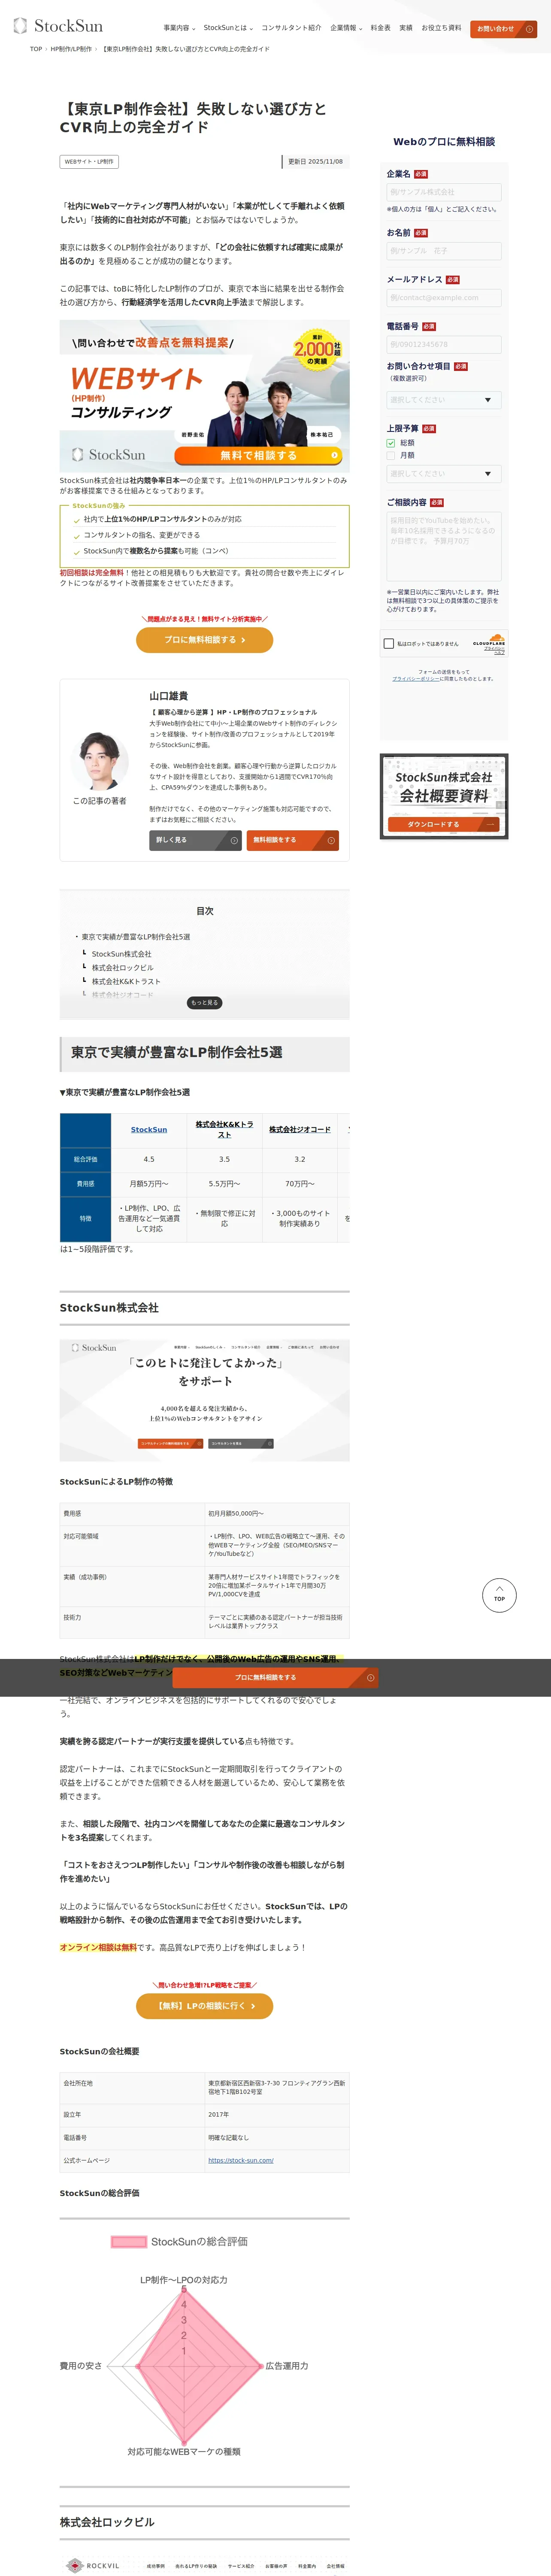Image resolution: width=551 pixels, height=2576 pixels.
Task: Open Cloudflare ヘルプ link
Action: [x=500, y=652]
